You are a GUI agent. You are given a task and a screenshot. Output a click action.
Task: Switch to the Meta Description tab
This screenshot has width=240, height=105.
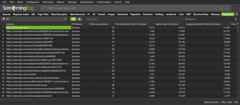tap(59, 14)
